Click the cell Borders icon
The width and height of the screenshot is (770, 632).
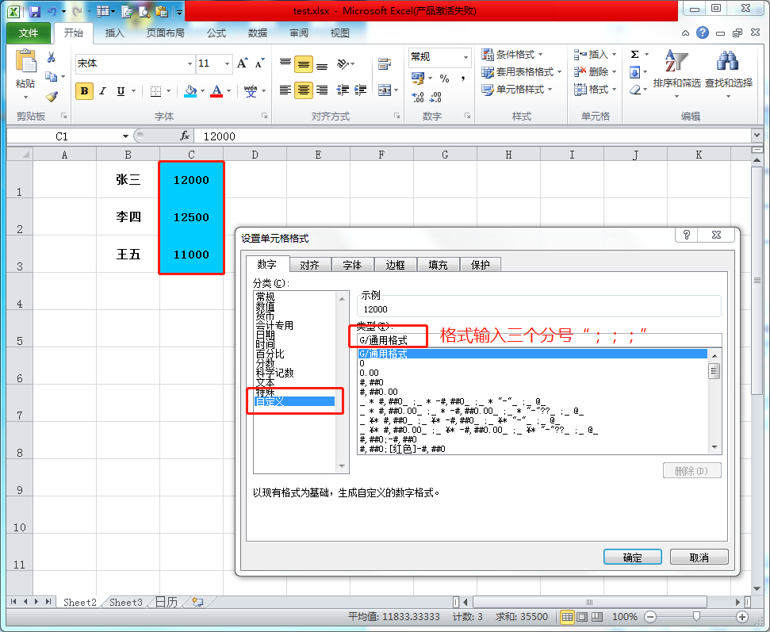pos(155,91)
